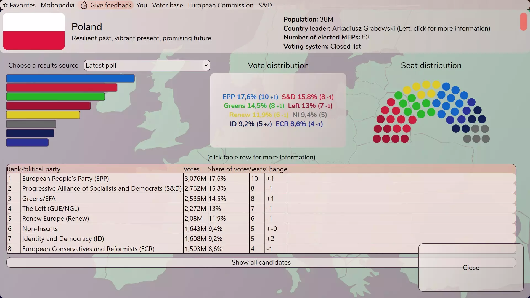The width and height of the screenshot is (530, 298).
Task: Click the Poland flag image
Action: 34,31
